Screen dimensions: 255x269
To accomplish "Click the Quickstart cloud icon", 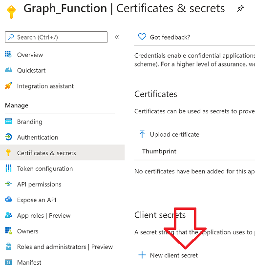I will [x=8, y=70].
